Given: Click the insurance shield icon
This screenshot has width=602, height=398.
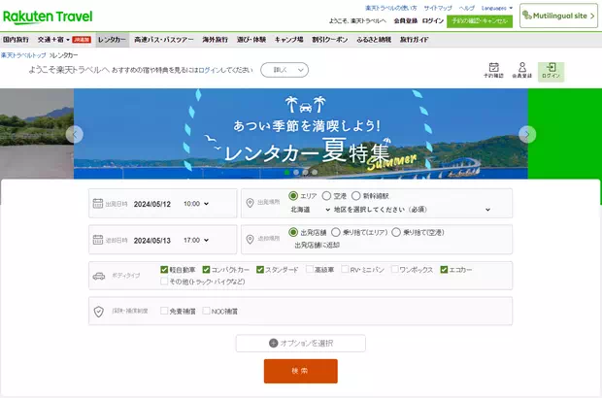Looking at the screenshot, I should pyautogui.click(x=99, y=312).
